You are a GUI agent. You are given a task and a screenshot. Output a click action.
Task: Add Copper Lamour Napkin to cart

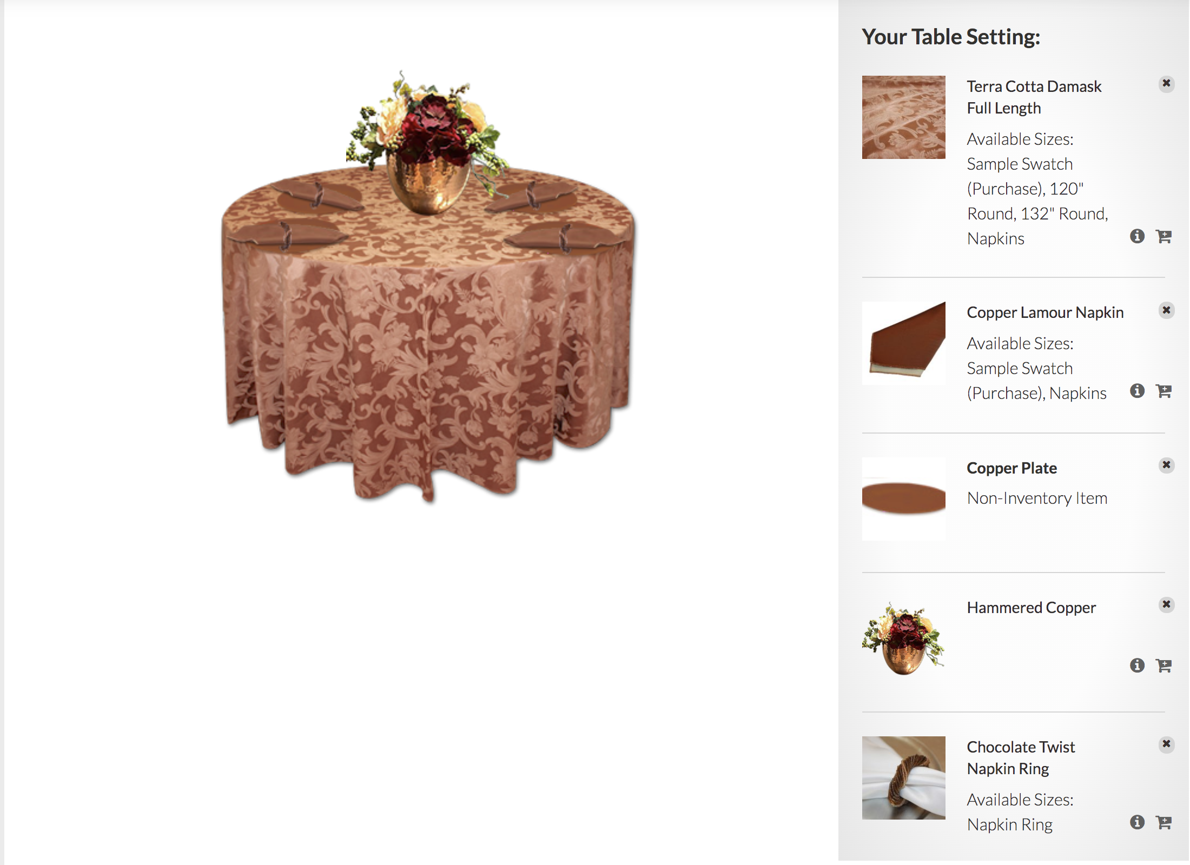click(x=1163, y=391)
